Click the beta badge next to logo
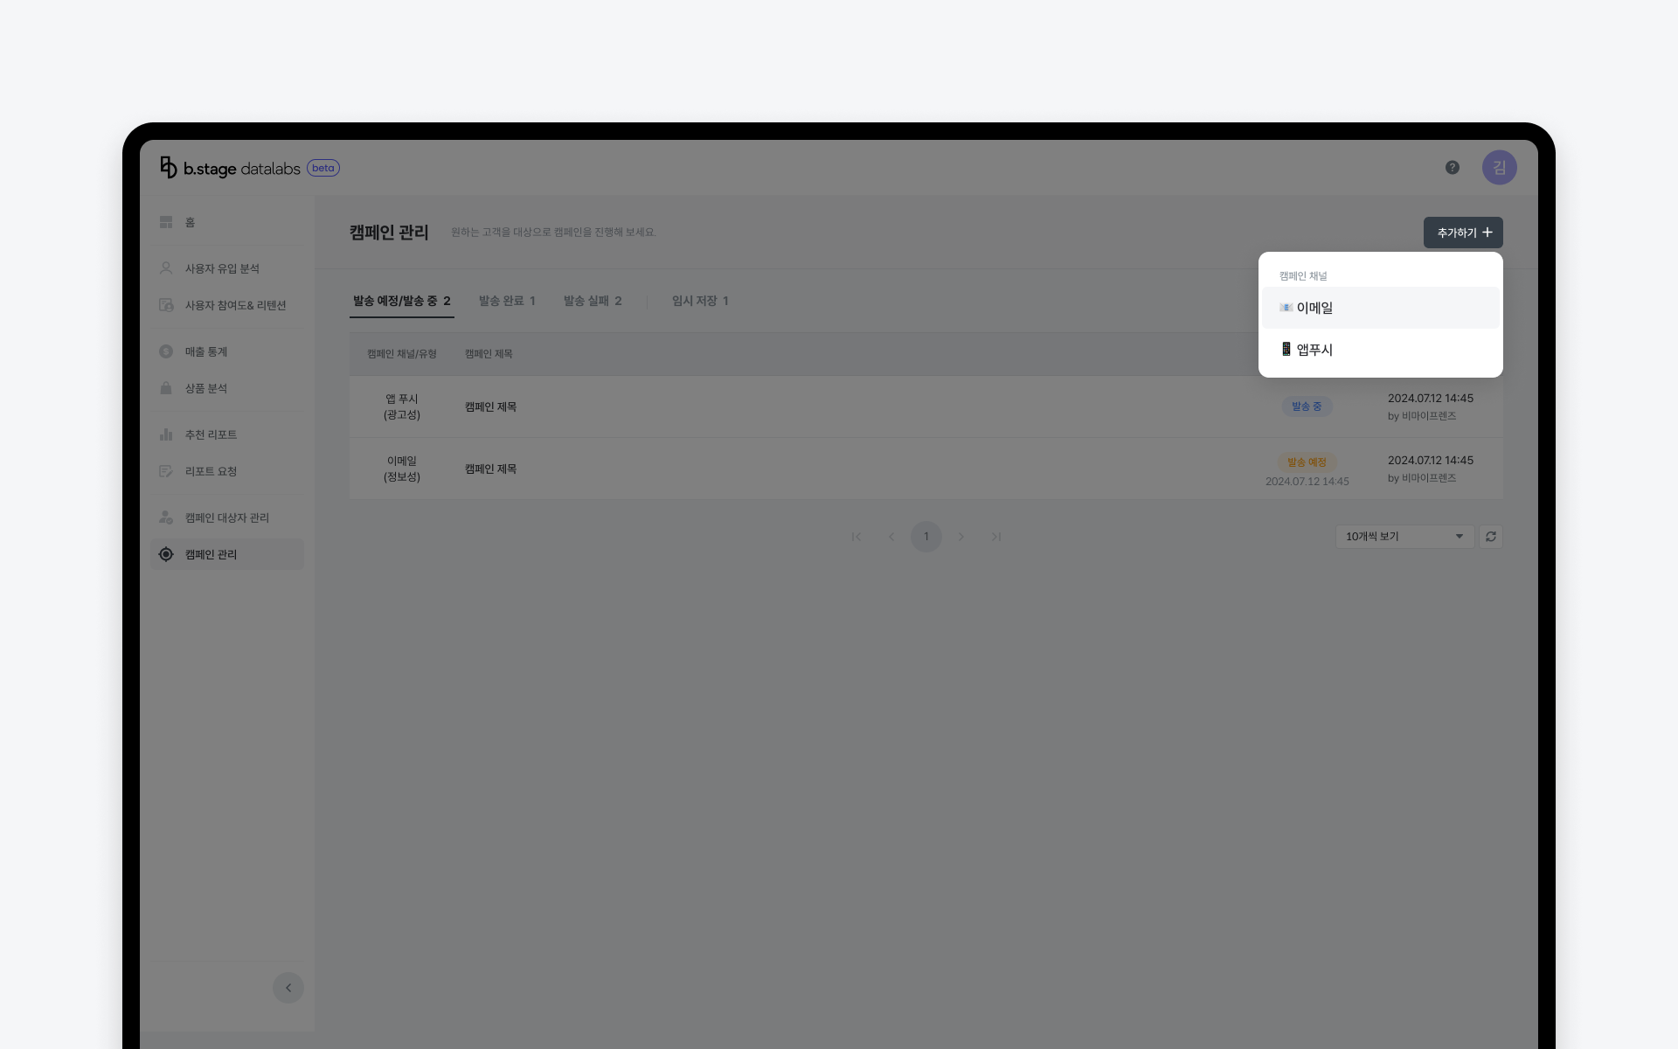The height and width of the screenshot is (1049, 1678). (x=323, y=168)
